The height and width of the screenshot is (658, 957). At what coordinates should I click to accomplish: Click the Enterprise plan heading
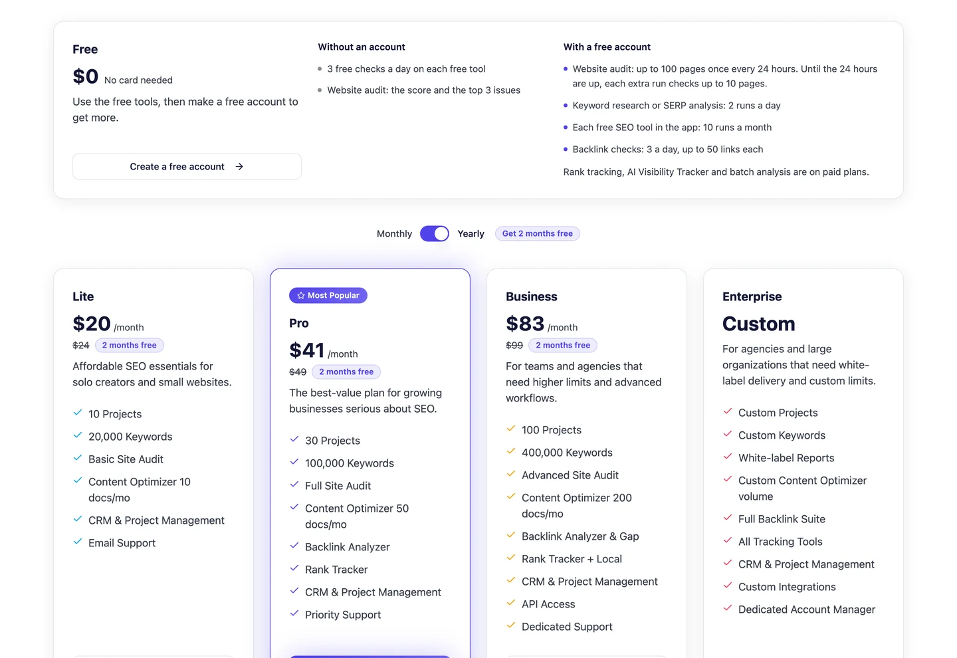pos(752,296)
